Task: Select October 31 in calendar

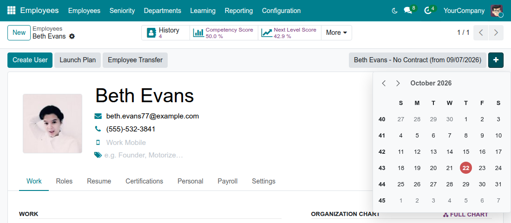Action: [x=498, y=184]
